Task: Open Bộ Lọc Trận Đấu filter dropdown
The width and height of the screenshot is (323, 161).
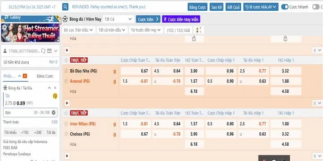Action: (79, 30)
